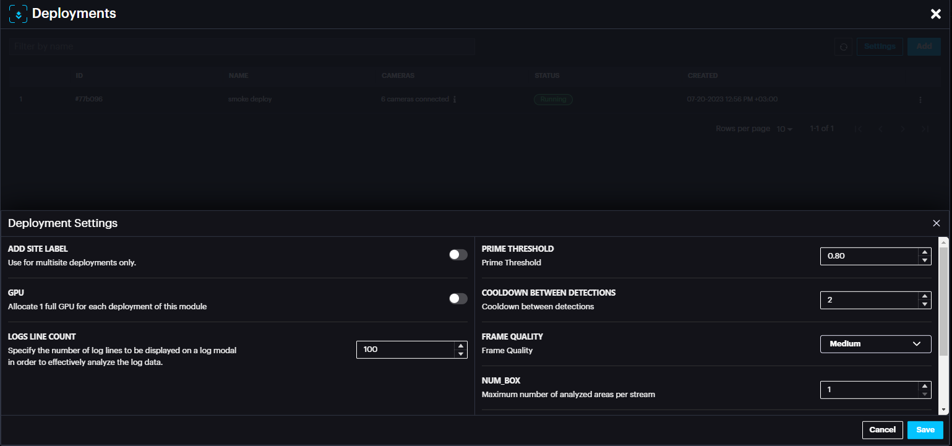Open the Frame Quality dropdown

tap(875, 344)
